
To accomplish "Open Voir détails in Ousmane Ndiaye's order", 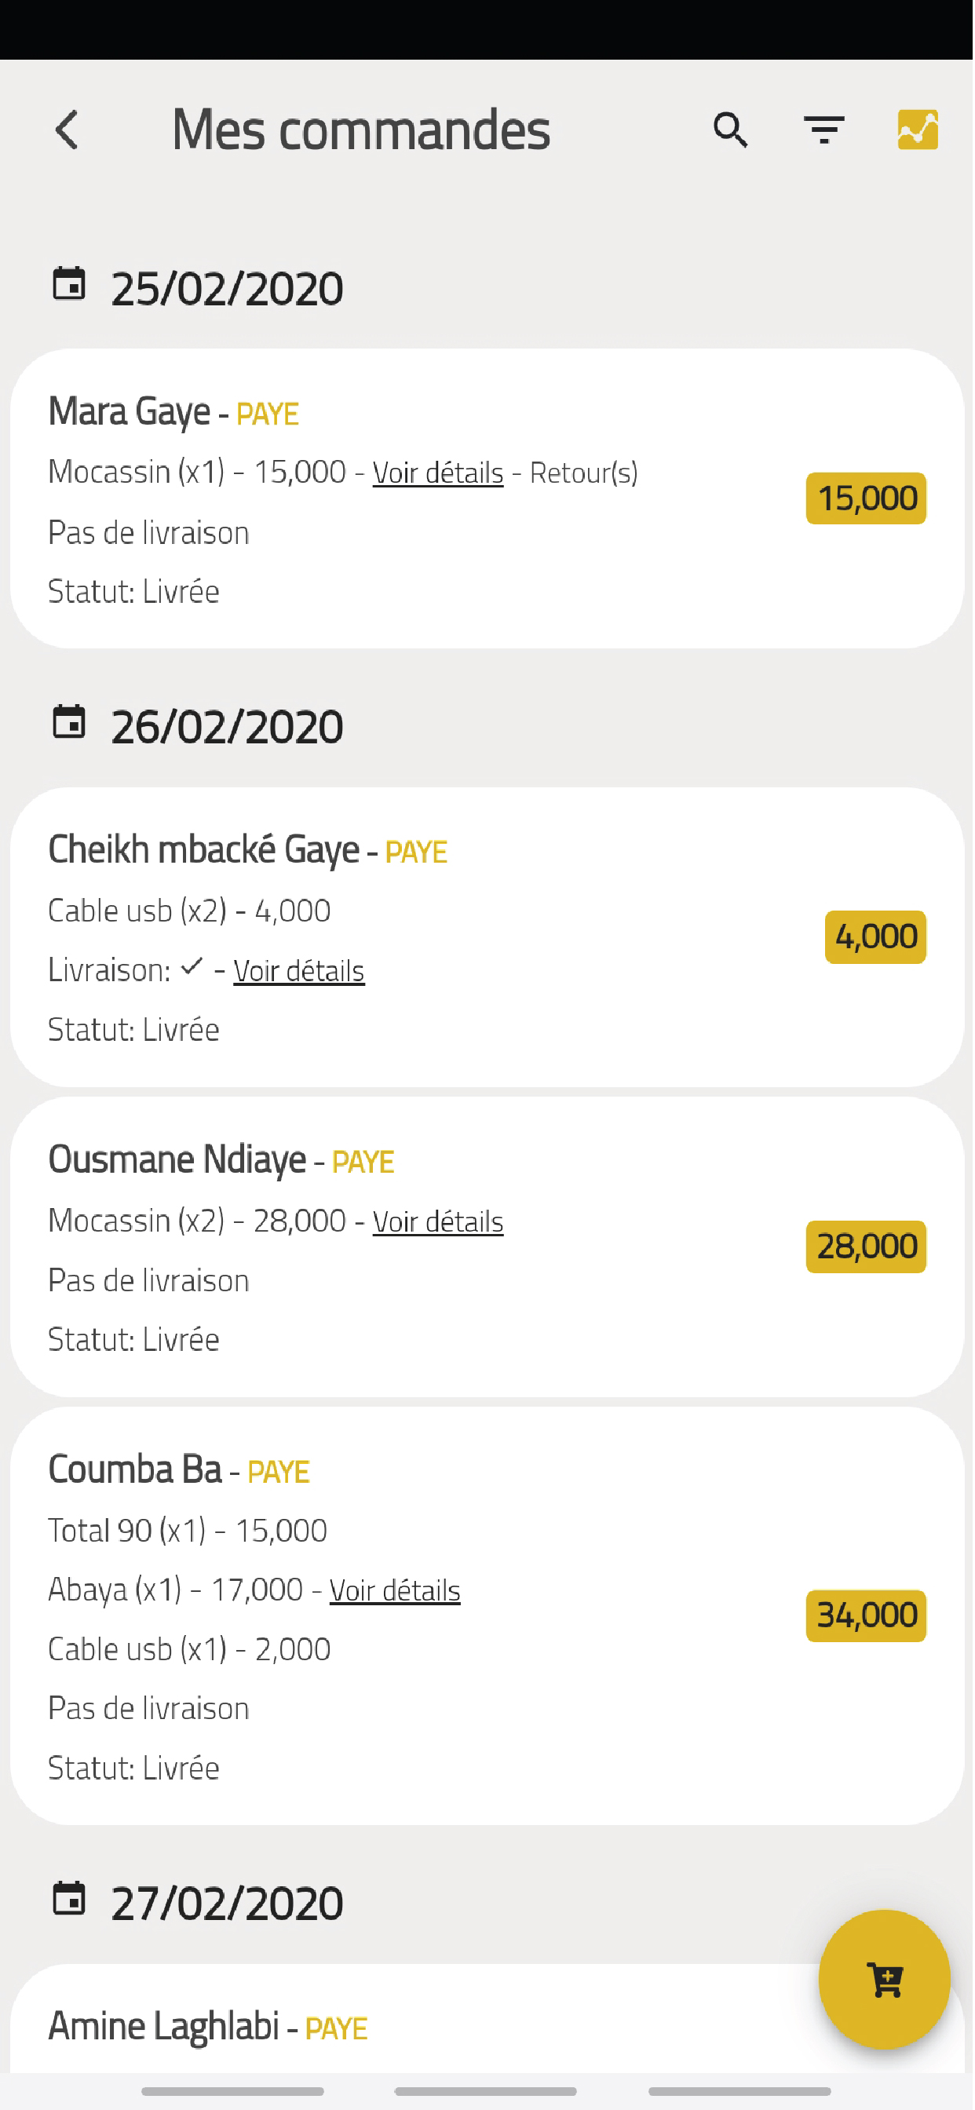I will 438,1222.
